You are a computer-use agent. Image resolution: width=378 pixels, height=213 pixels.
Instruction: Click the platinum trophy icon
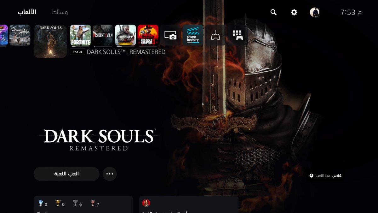41,203
